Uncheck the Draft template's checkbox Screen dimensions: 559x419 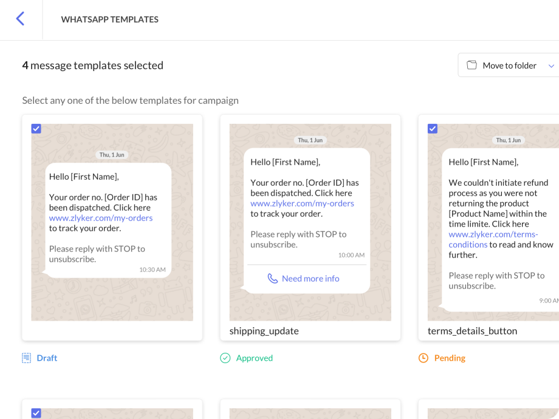(36, 129)
